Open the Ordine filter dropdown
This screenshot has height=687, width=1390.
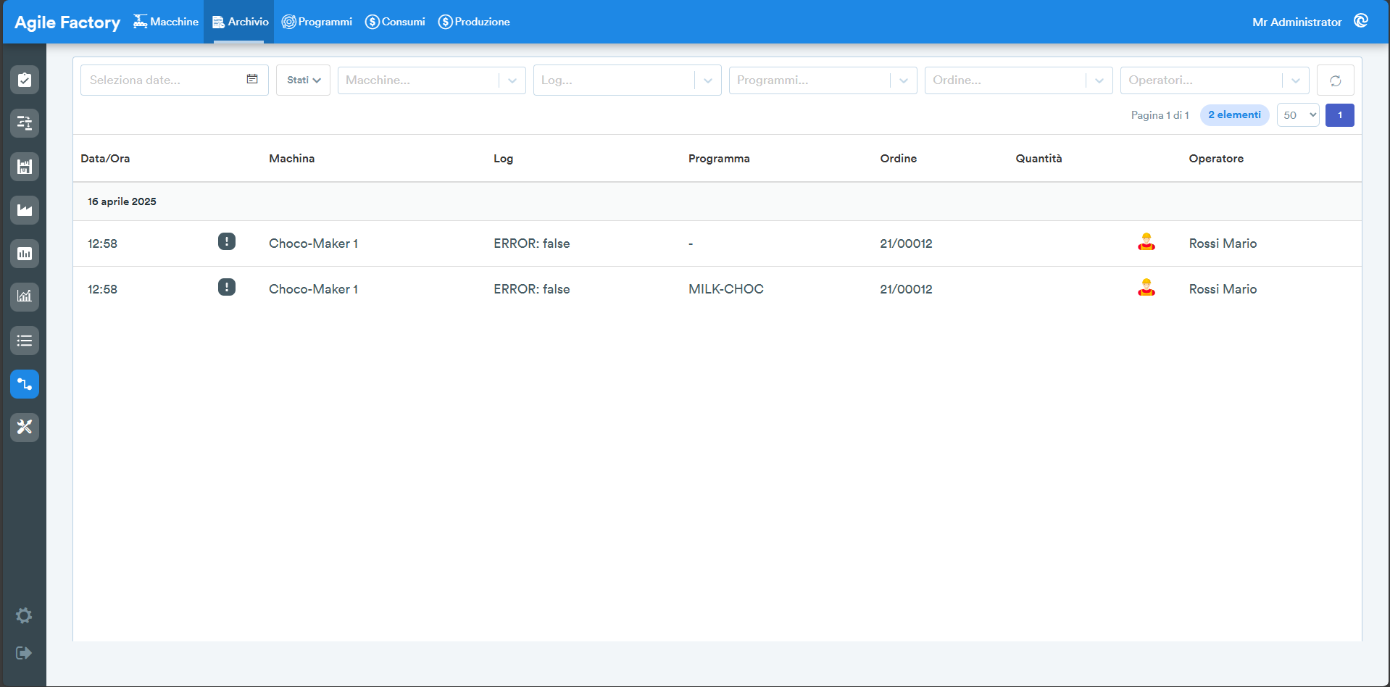1019,80
